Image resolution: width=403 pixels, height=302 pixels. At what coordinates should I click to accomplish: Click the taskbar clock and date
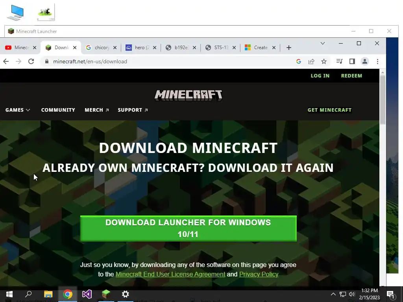click(x=370, y=294)
